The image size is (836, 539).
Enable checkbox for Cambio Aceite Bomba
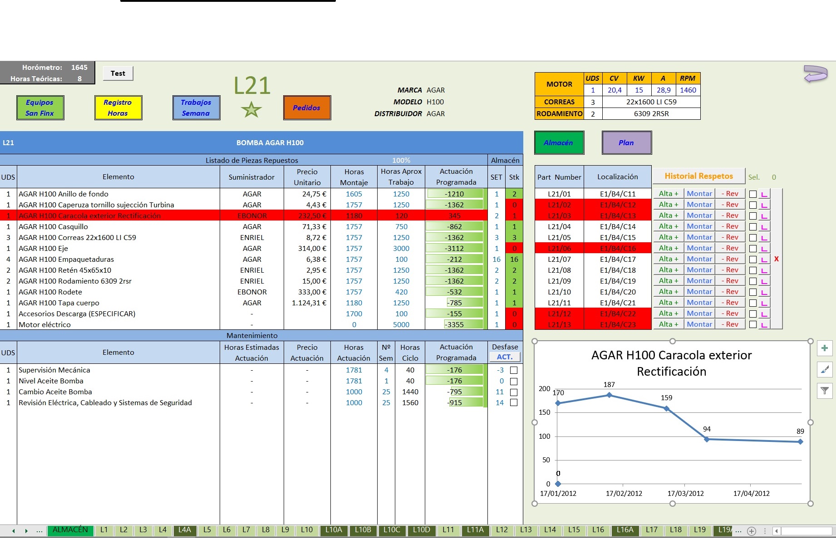tap(514, 392)
